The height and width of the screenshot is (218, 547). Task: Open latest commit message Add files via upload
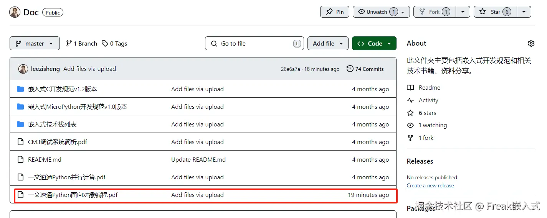tap(89, 69)
